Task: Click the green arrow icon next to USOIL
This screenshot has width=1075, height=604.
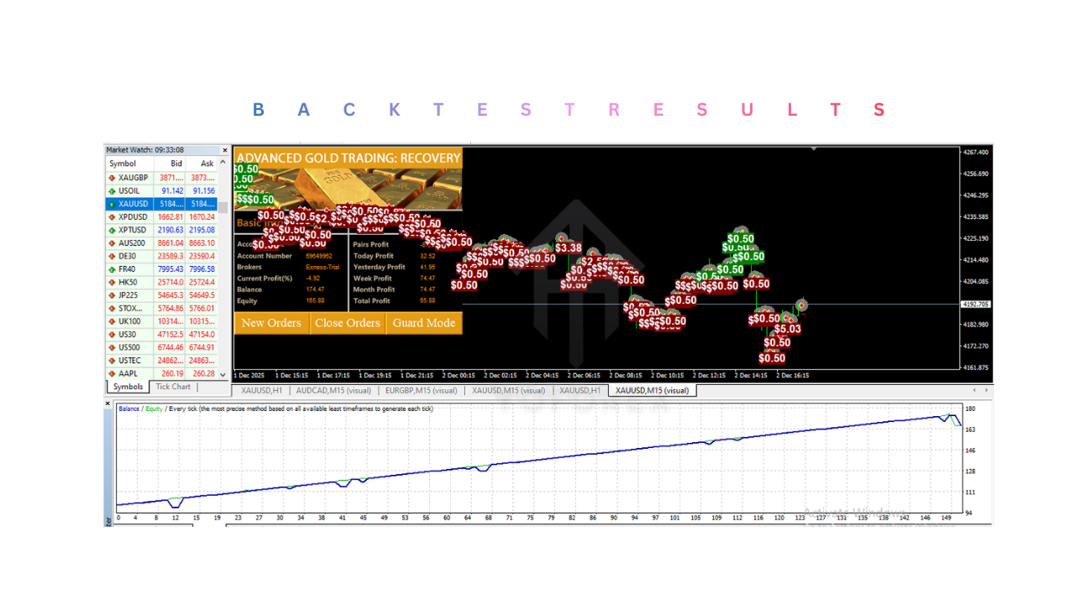Action: click(113, 190)
